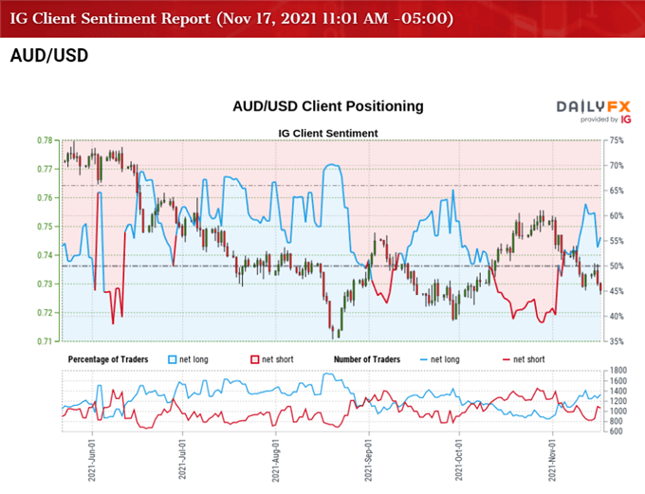Click the 0.71 price axis label
The height and width of the screenshot is (494, 645).
45,341
